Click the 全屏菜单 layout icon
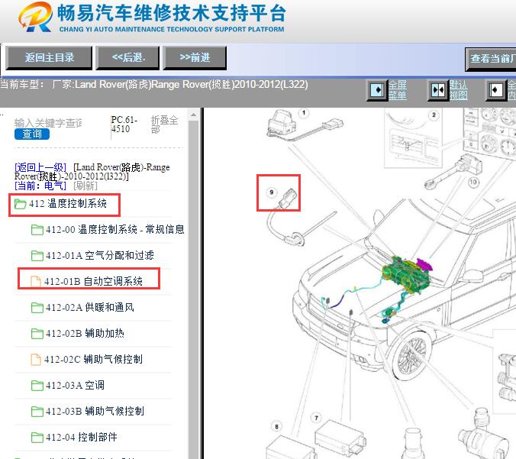Image resolution: width=516 pixels, height=459 pixels. tap(377, 90)
